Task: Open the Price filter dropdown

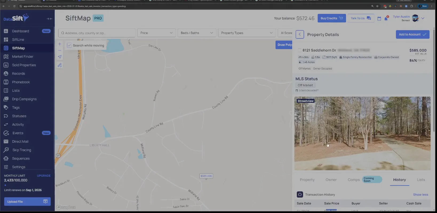Action: pos(156,33)
